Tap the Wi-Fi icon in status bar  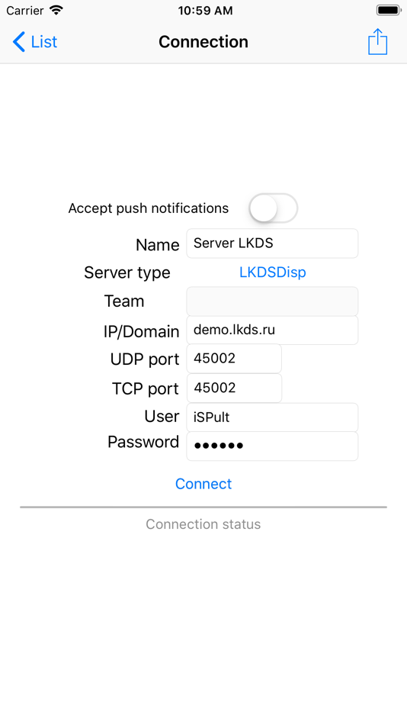pos(56,10)
